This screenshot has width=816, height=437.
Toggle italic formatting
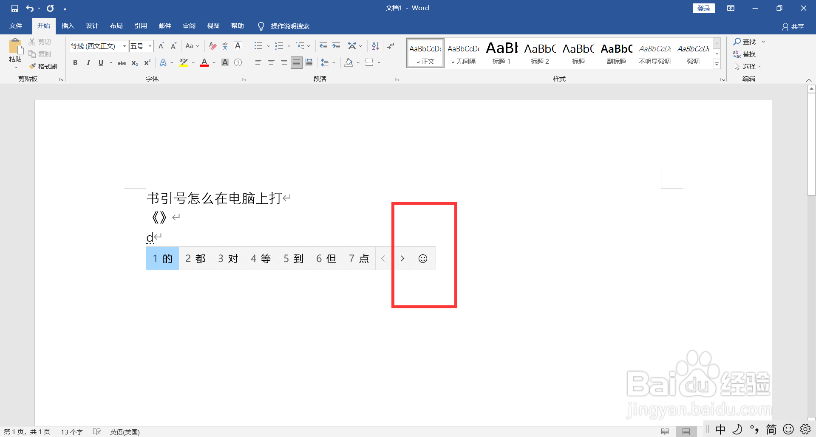(x=88, y=63)
